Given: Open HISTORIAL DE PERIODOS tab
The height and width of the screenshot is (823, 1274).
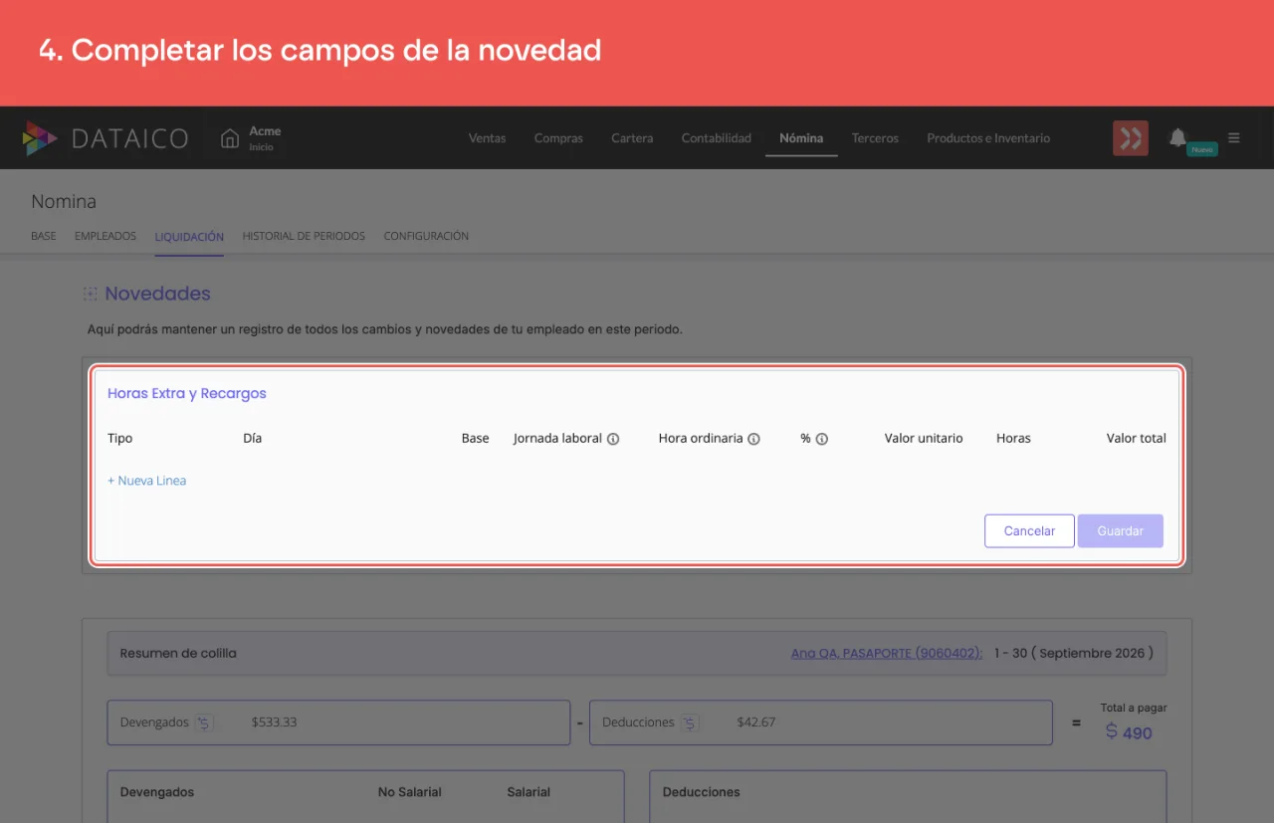Looking at the screenshot, I should point(304,236).
